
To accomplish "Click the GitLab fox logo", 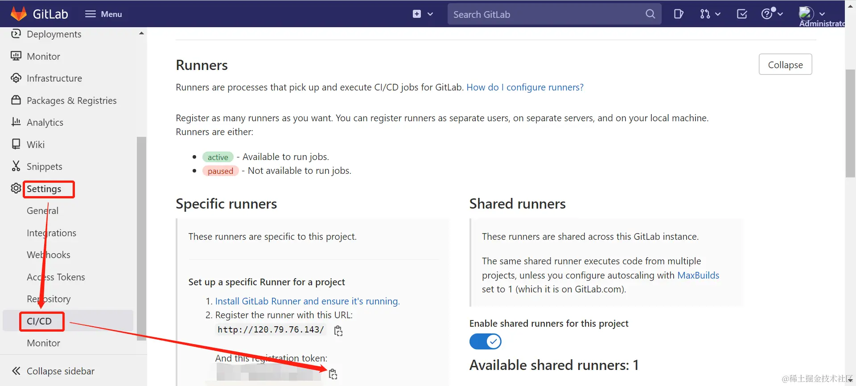I will [x=19, y=14].
